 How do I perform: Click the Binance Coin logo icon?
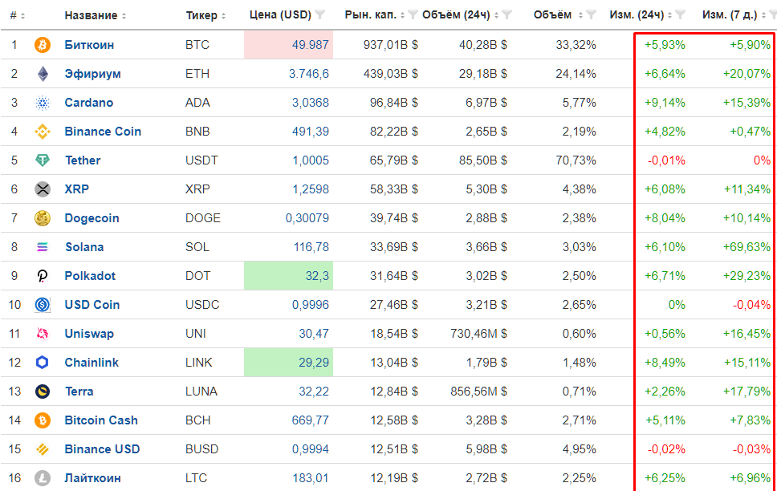click(x=42, y=132)
